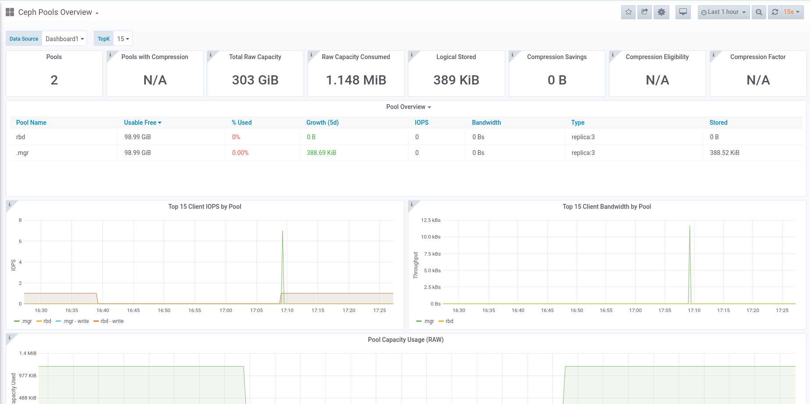Viewport: 810px width, 404px height.
Task: Sort table by Growth (5d) column
Action: coord(322,123)
